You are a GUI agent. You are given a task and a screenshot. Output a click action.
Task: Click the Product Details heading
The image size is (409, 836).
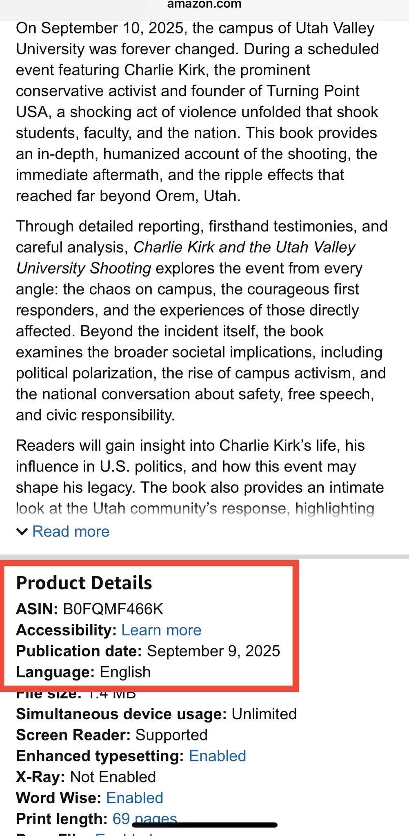(x=84, y=583)
